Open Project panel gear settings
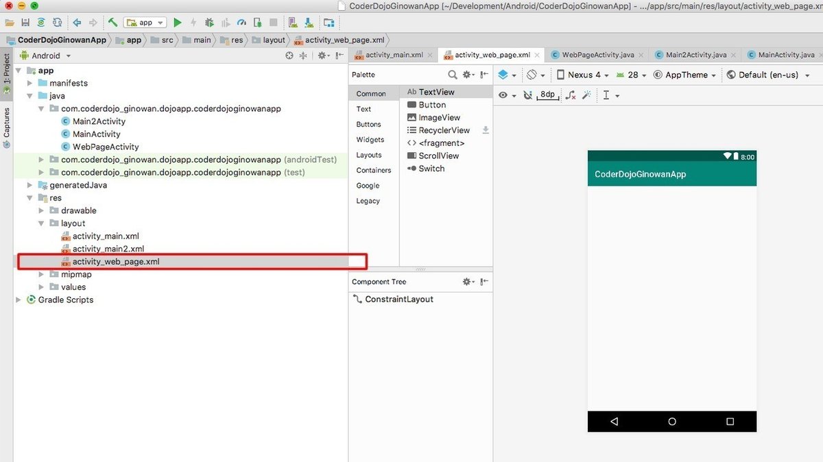 [x=322, y=56]
